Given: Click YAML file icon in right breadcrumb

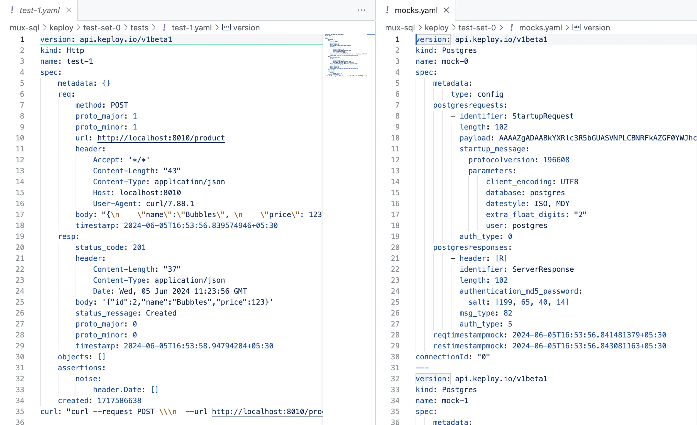Looking at the screenshot, I should (512, 27).
